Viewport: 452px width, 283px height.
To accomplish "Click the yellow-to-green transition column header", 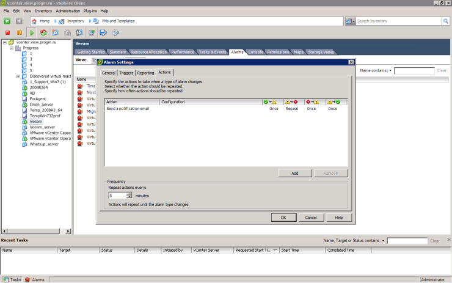I will (334, 102).
